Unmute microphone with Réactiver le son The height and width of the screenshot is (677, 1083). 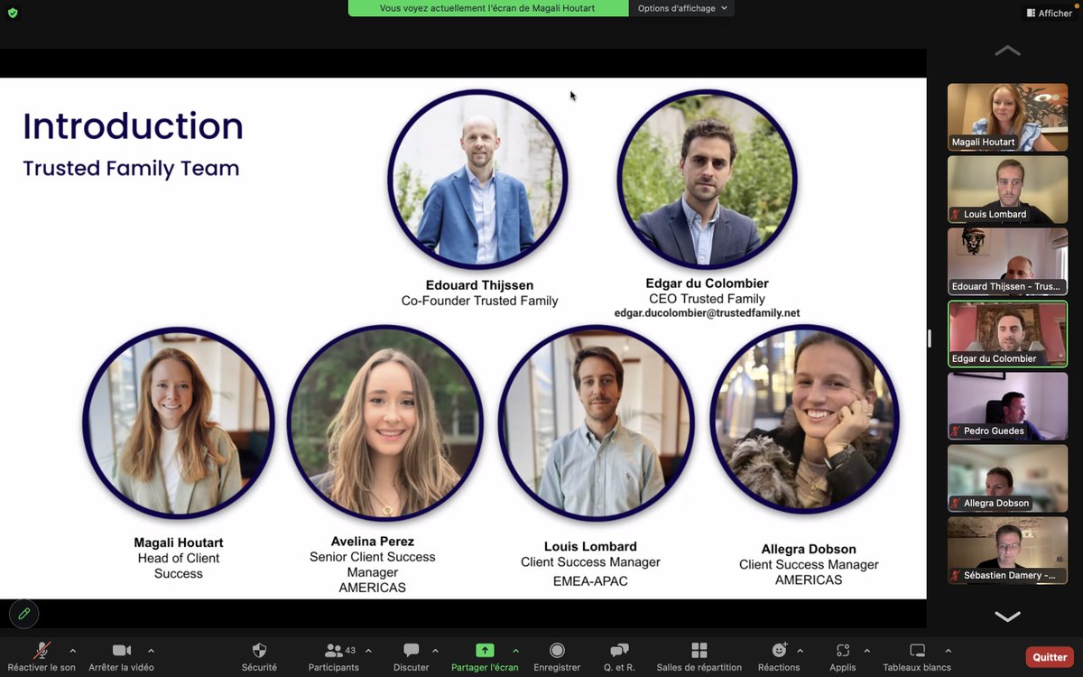[42, 657]
